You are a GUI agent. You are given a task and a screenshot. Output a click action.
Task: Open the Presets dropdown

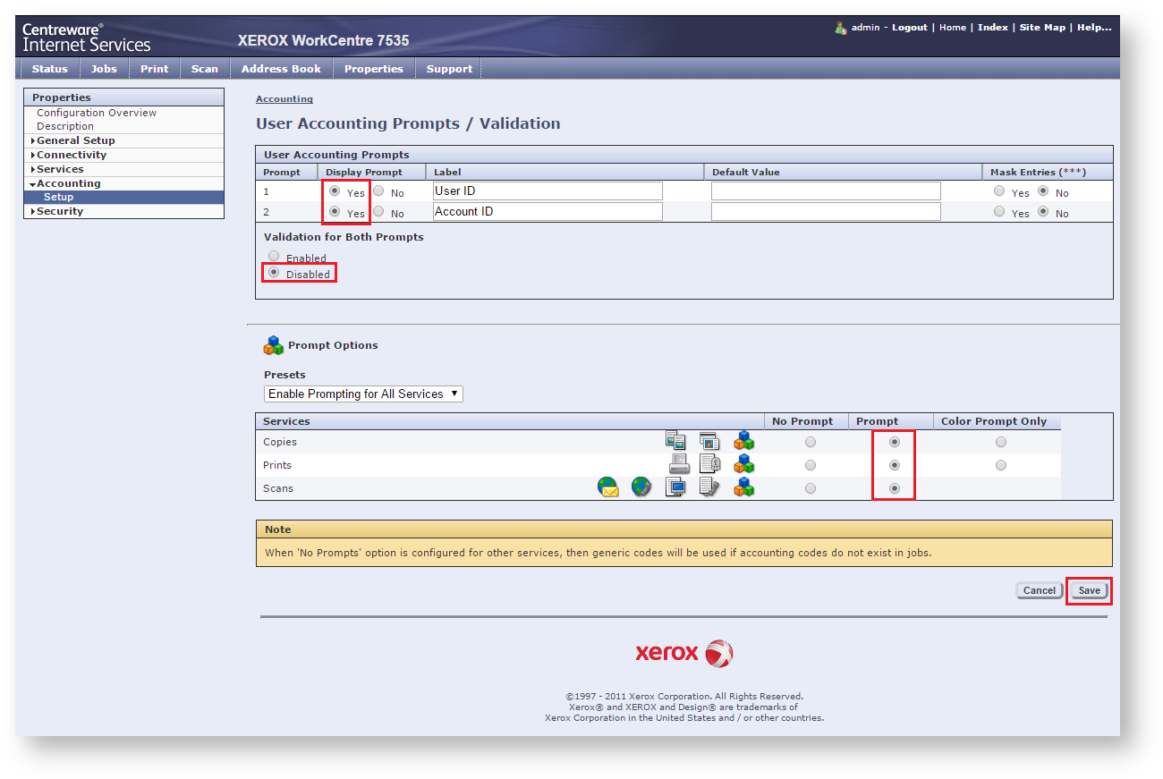(x=363, y=394)
